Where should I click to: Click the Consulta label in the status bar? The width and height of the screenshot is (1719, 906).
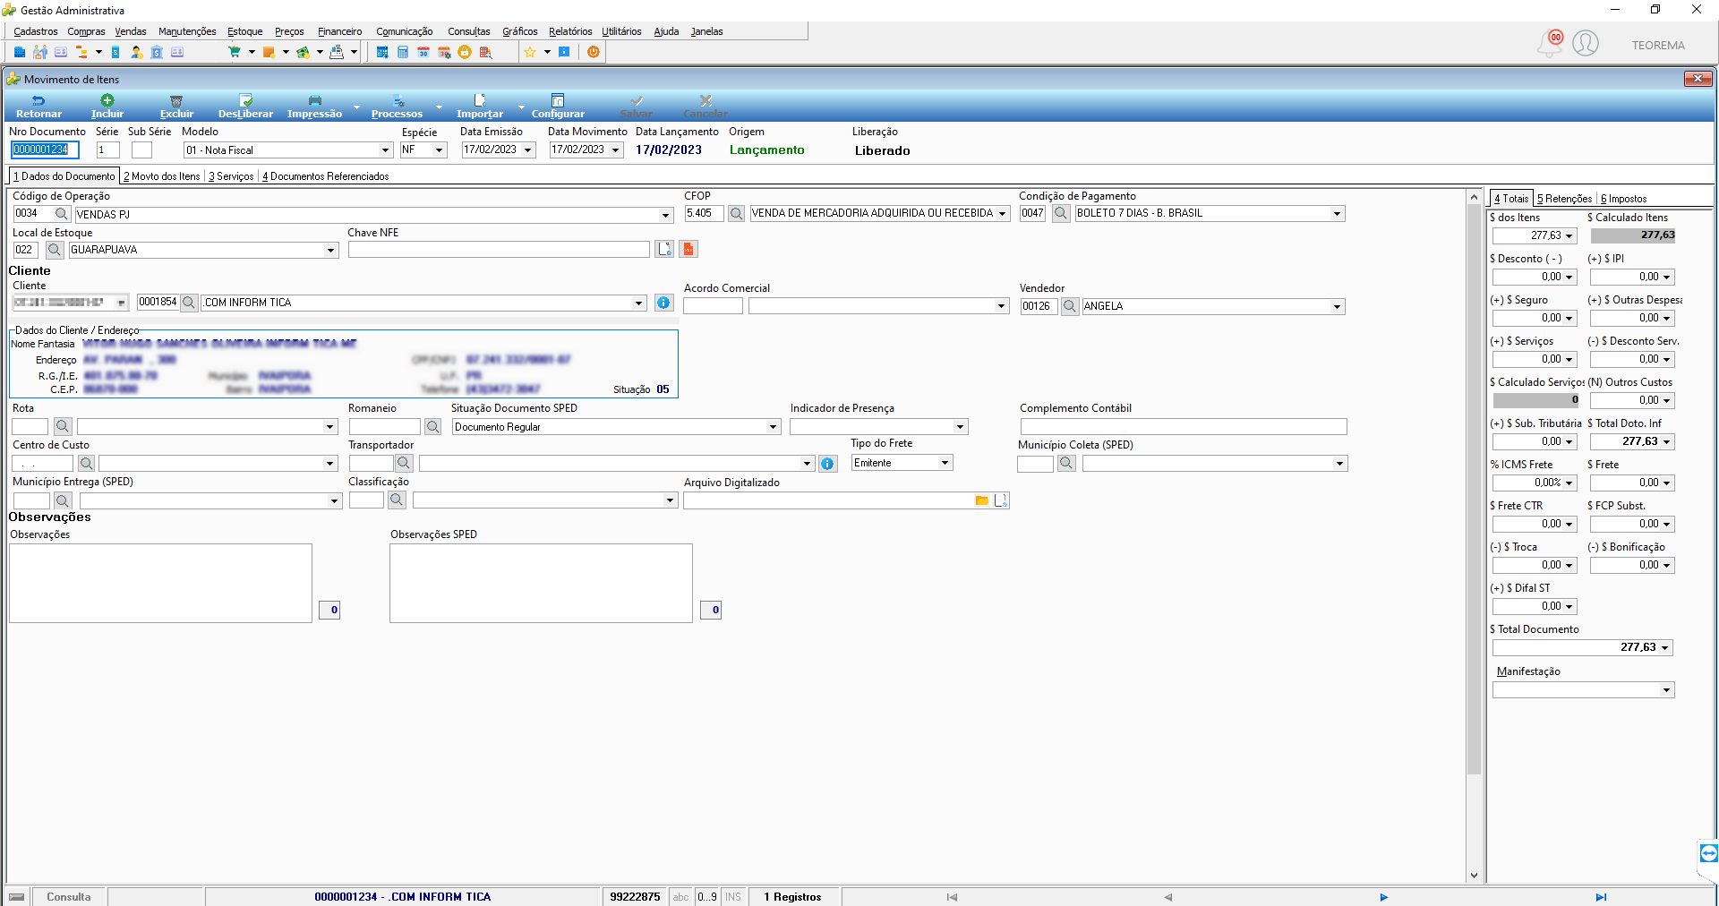[x=69, y=897]
